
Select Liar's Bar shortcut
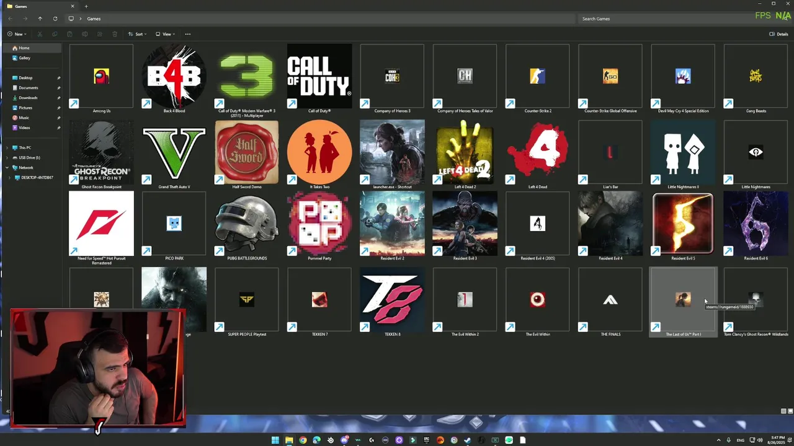pyautogui.click(x=610, y=155)
